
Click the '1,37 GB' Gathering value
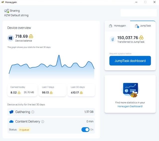pyautogui.click(x=89, y=112)
